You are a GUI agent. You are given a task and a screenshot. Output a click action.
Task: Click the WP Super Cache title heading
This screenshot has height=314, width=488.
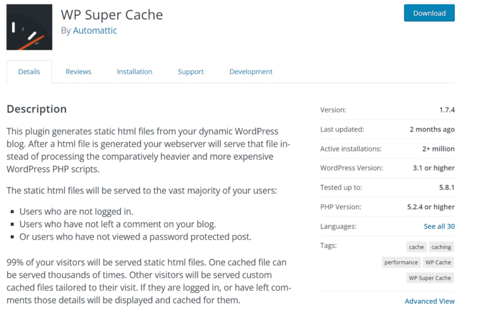click(112, 14)
